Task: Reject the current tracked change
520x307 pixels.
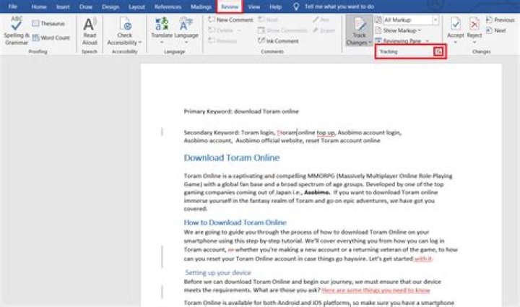Action: (x=474, y=27)
